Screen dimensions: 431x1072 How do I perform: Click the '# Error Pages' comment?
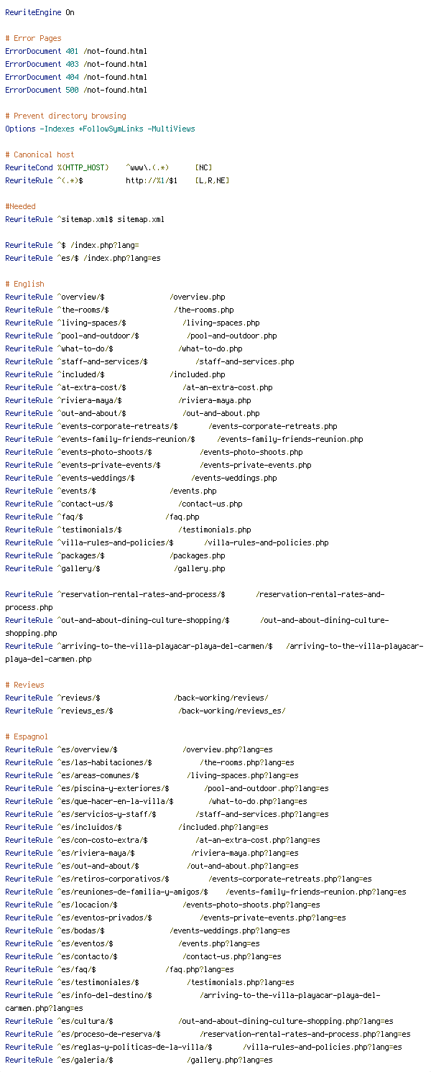[x=33, y=38]
